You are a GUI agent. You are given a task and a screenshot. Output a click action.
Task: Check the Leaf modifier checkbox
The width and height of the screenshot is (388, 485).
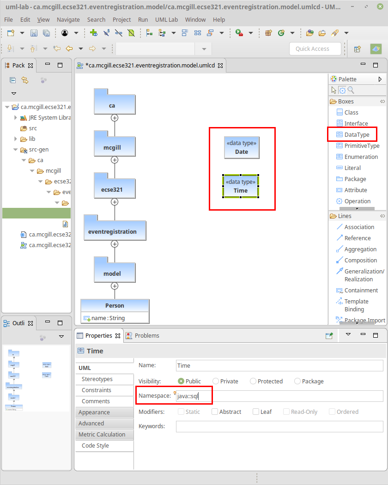pyautogui.click(x=256, y=412)
